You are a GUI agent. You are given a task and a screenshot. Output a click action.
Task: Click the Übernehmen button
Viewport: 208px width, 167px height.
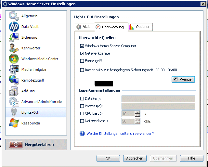(x=163, y=158)
